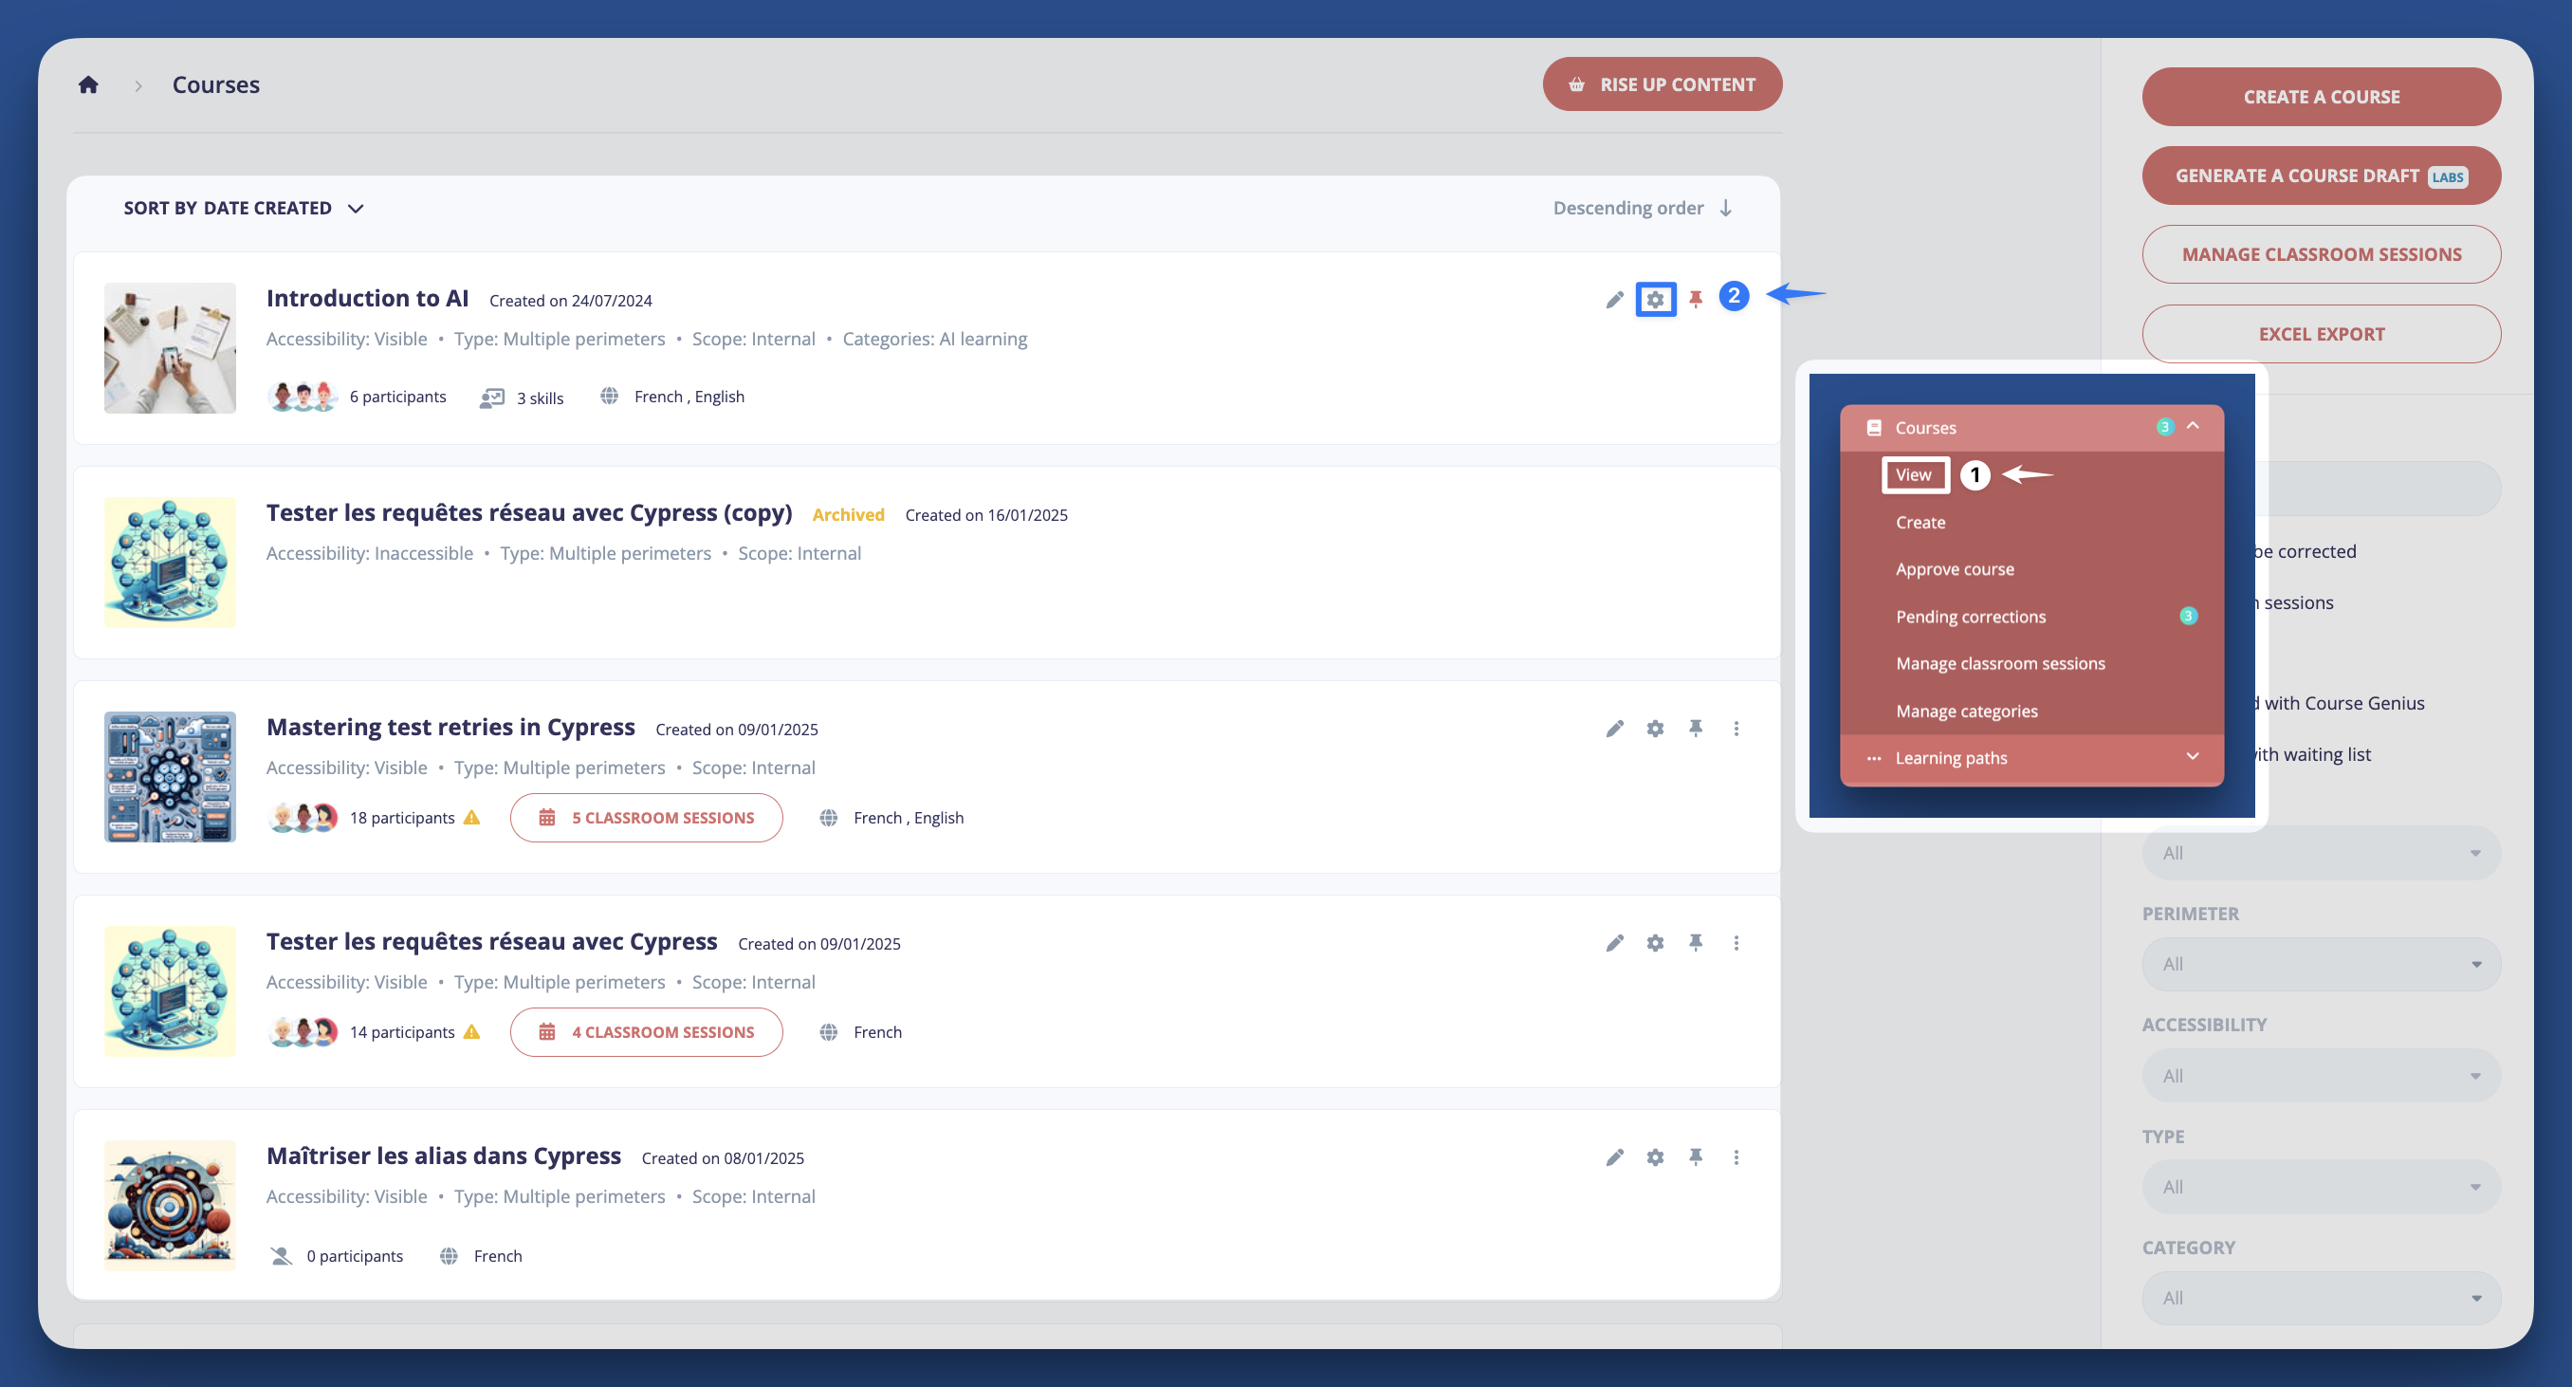Open settings gear for Introduction to AI
This screenshot has height=1387, width=2572.
point(1654,299)
